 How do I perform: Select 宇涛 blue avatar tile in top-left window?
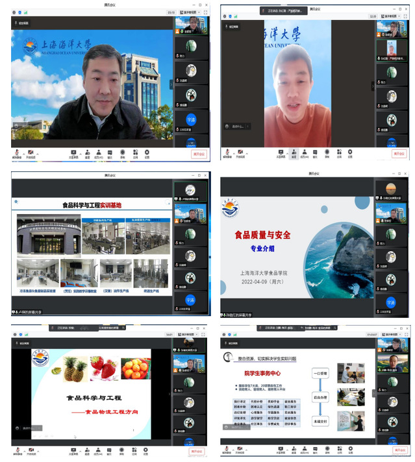(x=190, y=120)
